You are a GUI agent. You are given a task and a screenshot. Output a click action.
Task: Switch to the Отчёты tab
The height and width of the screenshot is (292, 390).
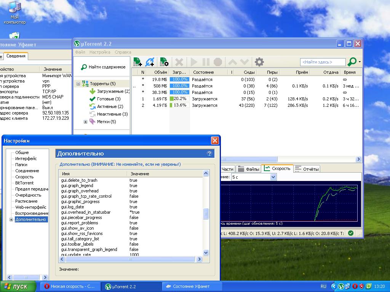(307, 169)
